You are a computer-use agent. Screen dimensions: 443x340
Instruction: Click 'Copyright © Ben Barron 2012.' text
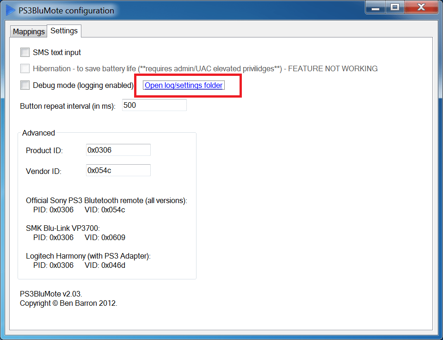(x=68, y=303)
